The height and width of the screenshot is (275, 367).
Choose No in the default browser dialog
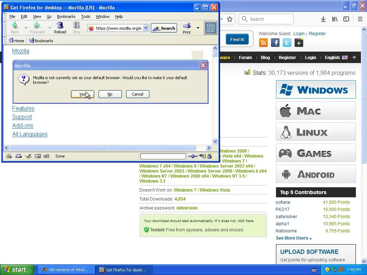click(x=110, y=94)
